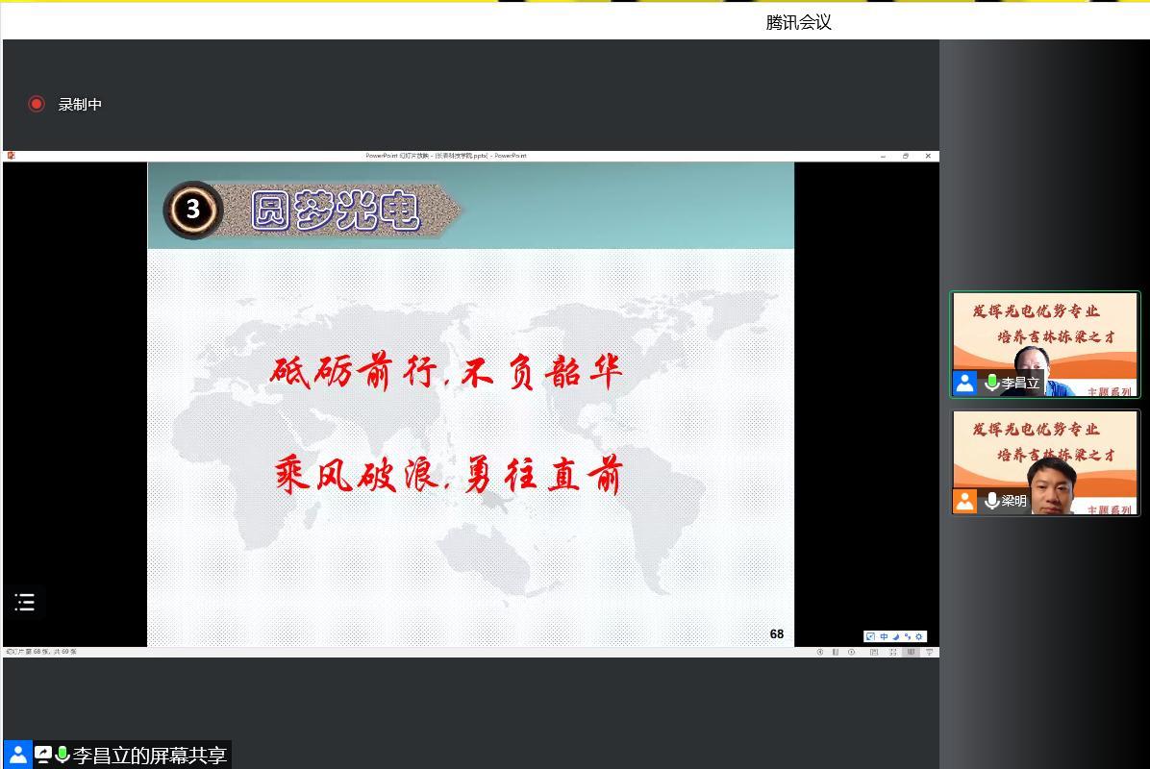Toggle the punctuation mode icon in IME bar
1150x769 pixels.
(907, 636)
